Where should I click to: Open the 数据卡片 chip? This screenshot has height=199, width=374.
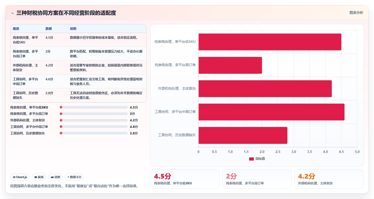click(74, 177)
